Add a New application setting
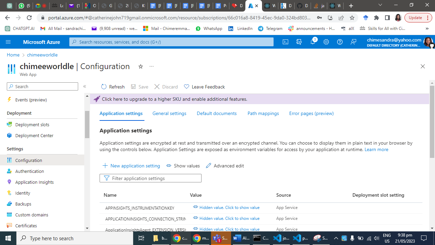The width and height of the screenshot is (435, 245). 131,166
